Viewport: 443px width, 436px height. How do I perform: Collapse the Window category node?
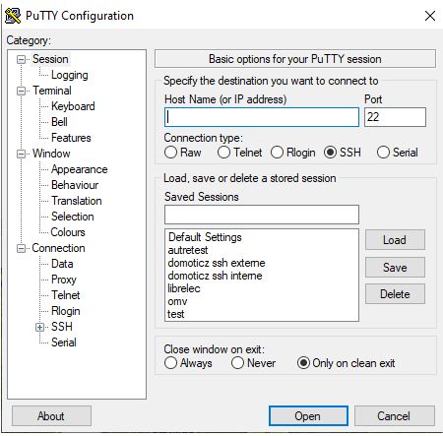pyautogui.click(x=21, y=154)
